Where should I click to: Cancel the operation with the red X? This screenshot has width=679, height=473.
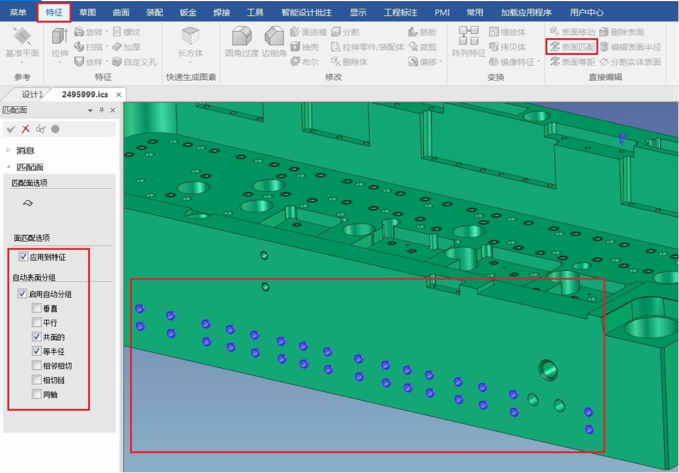tap(25, 129)
